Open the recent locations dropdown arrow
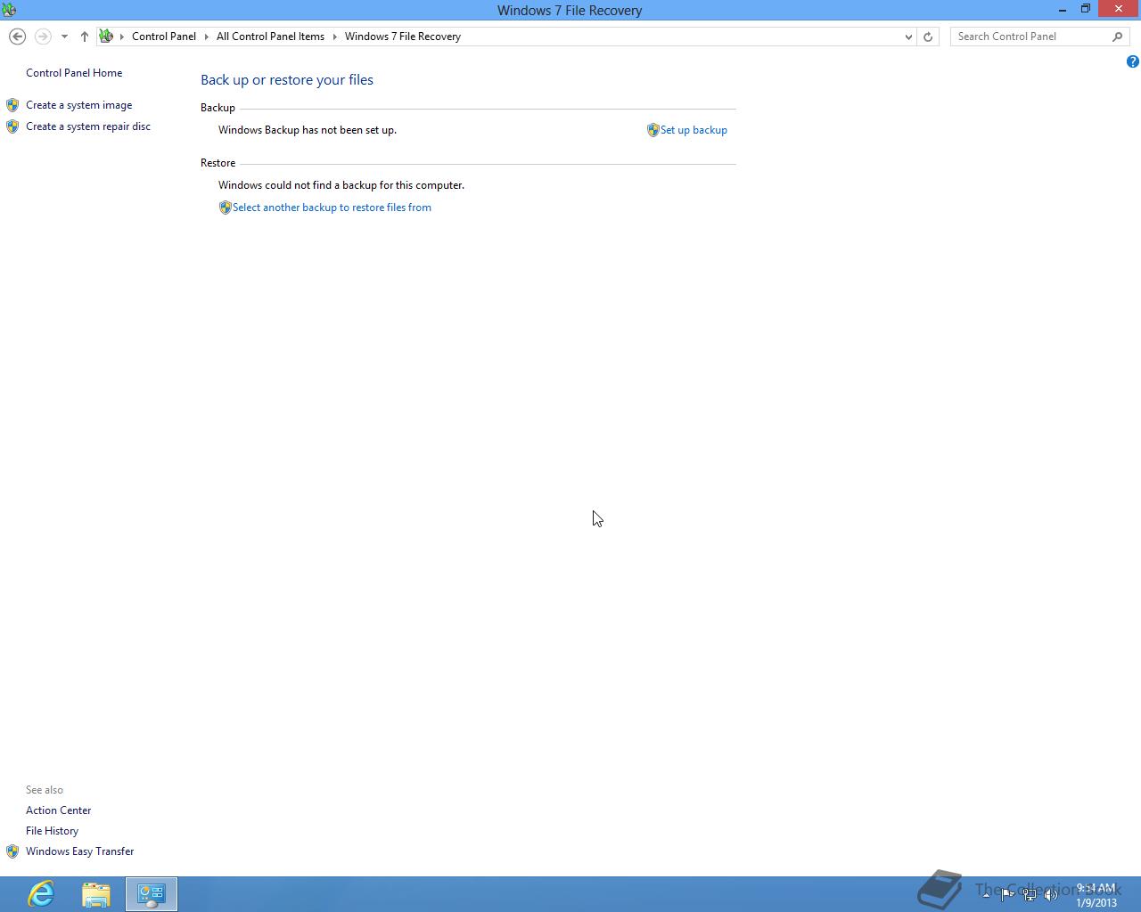Image resolution: width=1141 pixels, height=912 pixels. tap(64, 37)
